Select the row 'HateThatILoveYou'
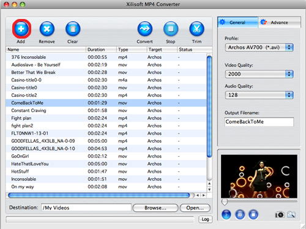The image size is (306, 229). point(106,164)
